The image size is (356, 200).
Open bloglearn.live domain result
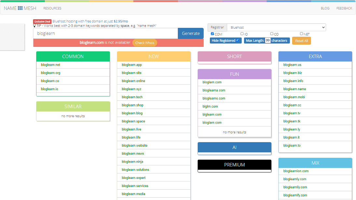pyautogui.click(x=131, y=129)
